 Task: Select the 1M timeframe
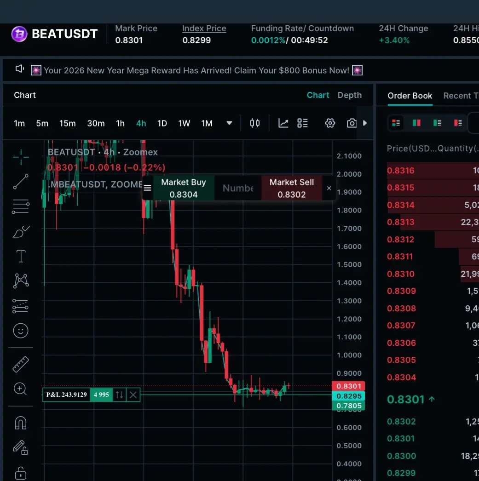coord(207,123)
